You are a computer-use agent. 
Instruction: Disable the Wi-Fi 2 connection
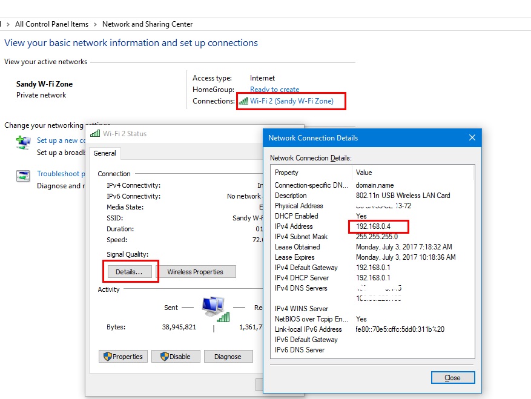tap(174, 357)
